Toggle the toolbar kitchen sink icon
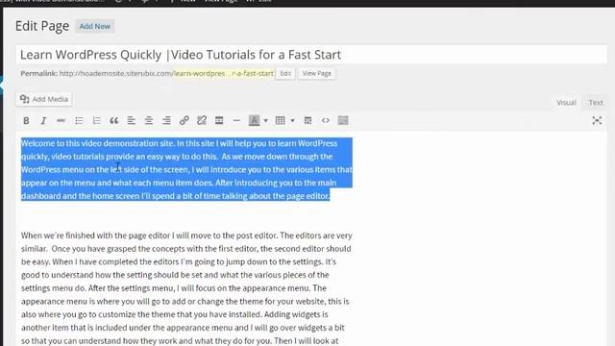Viewport: 615px width, 346px height. [343, 120]
